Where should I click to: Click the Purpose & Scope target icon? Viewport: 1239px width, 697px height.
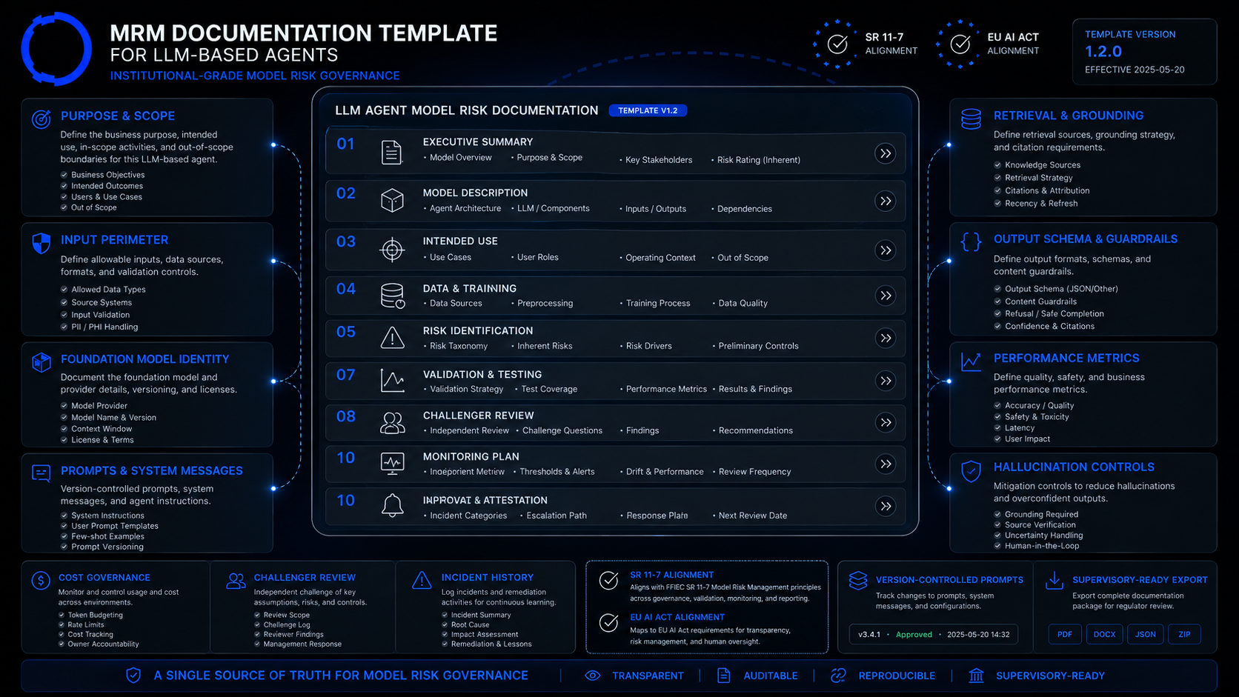[41, 119]
